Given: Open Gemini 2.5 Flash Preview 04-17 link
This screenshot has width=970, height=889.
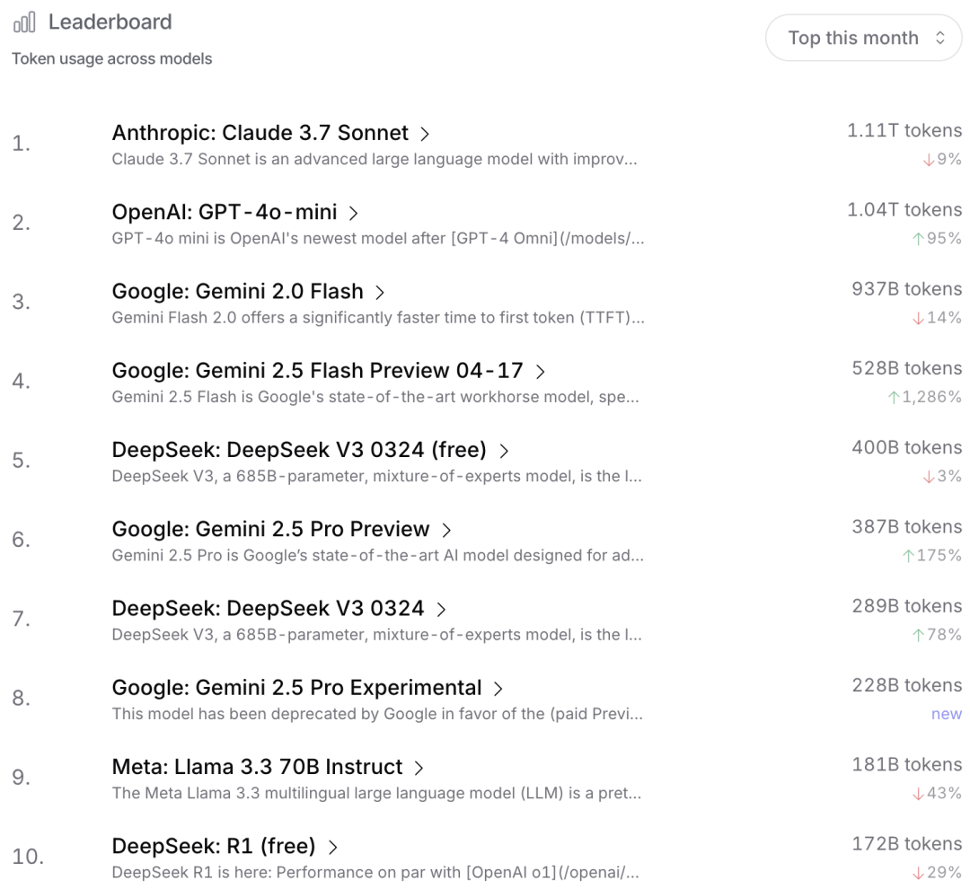Looking at the screenshot, I should click(317, 370).
